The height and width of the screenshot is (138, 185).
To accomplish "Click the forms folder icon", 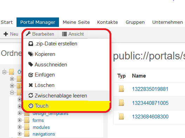I will pos(27,120).
